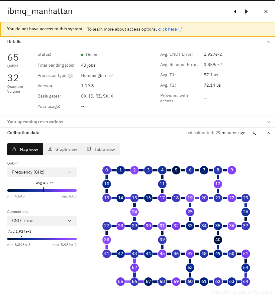
Task: Select qubit 39 on the map
Action: (x=162, y=240)
